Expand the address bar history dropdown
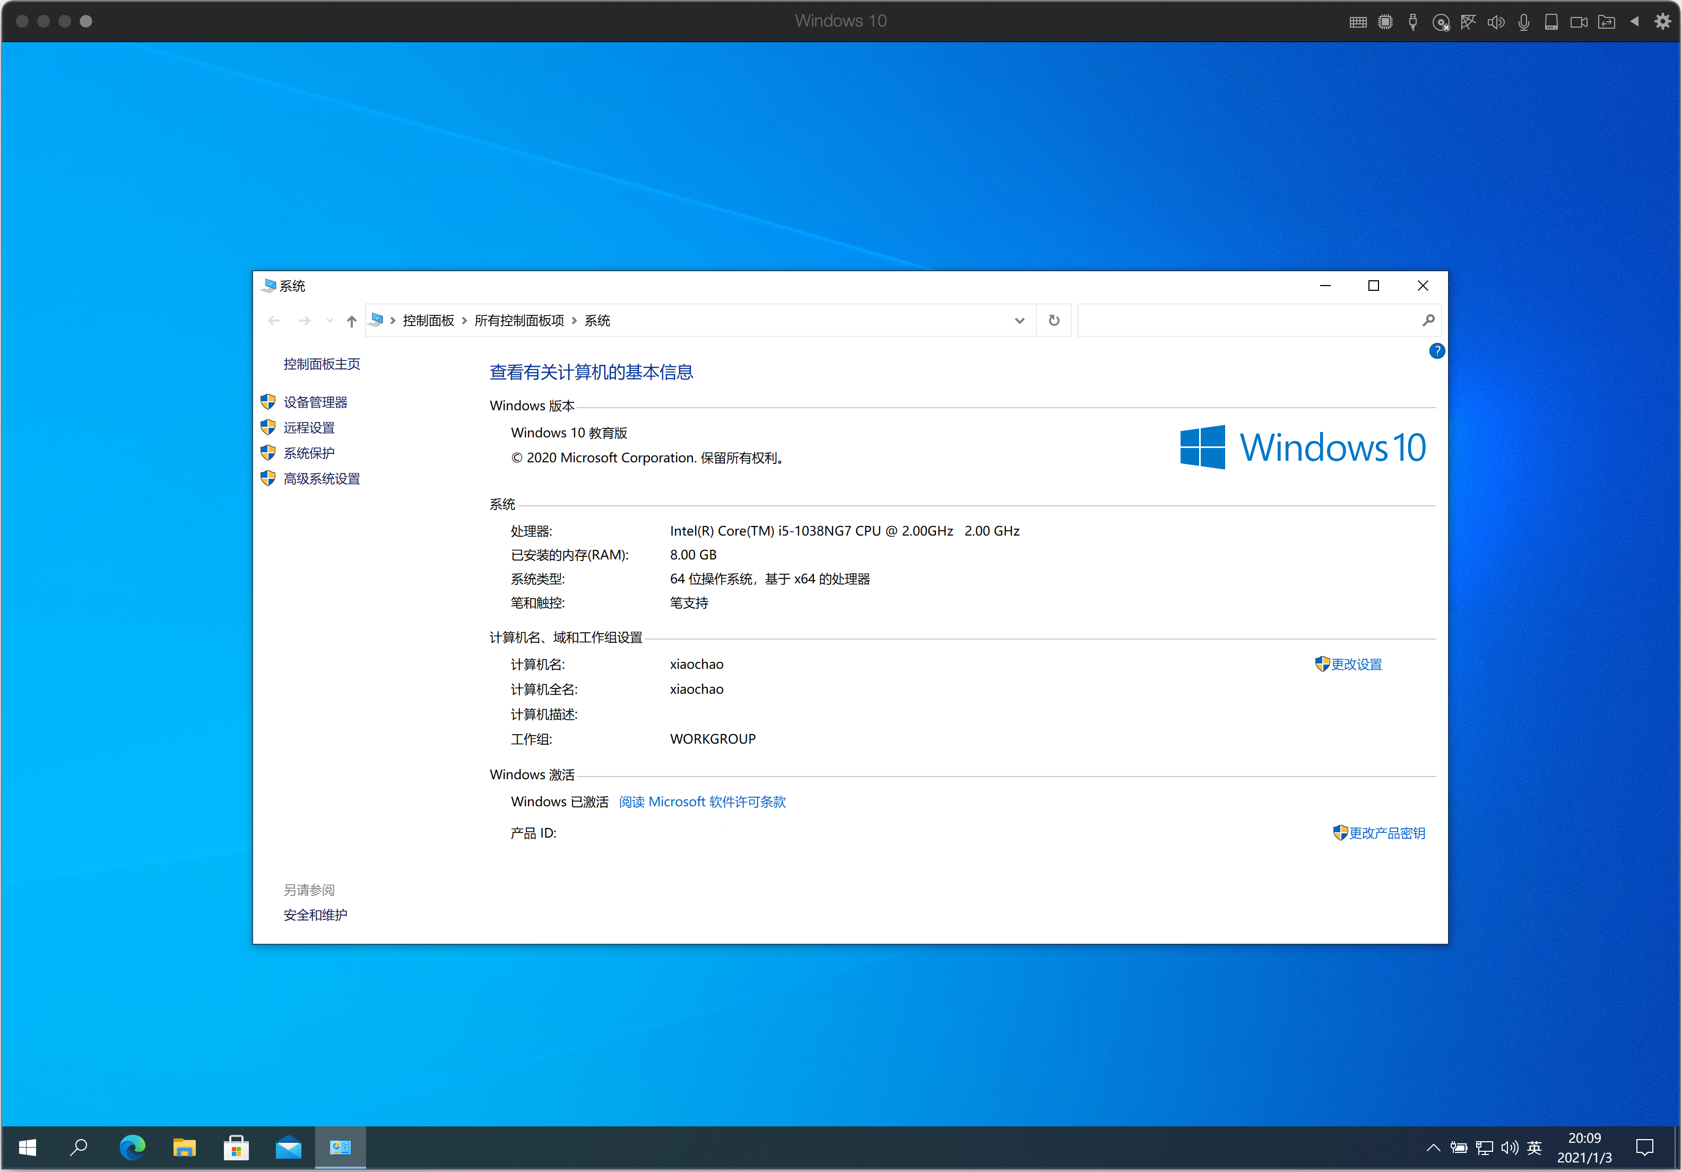Image resolution: width=1682 pixels, height=1172 pixels. pyautogui.click(x=1019, y=320)
